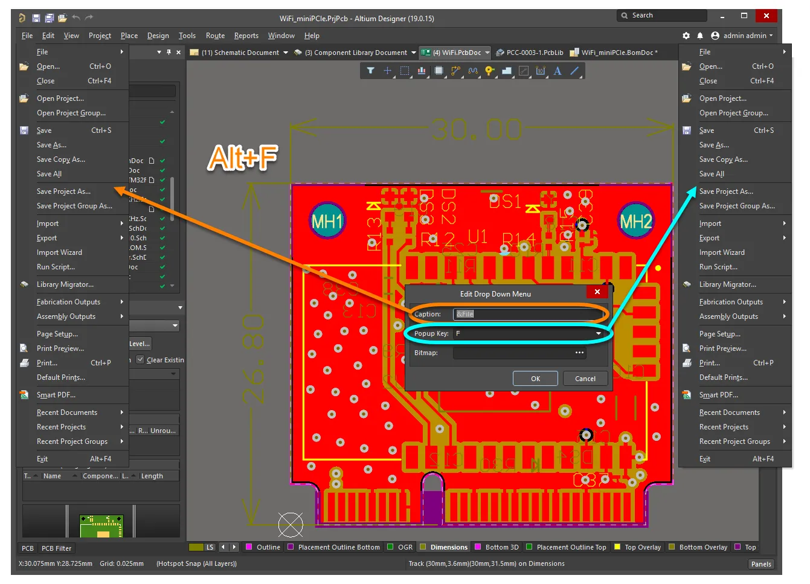Click OK in Edit Drop Down Menu dialog
This screenshot has width=810, height=584.
[x=535, y=379]
